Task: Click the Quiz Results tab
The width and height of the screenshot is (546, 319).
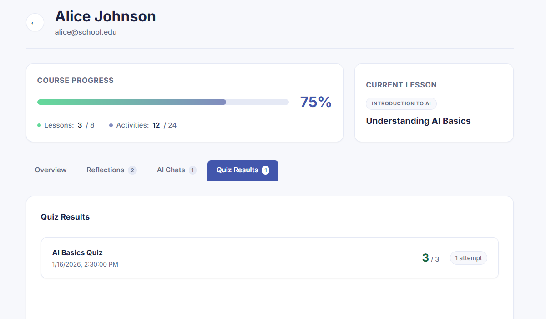Action: coord(237,170)
